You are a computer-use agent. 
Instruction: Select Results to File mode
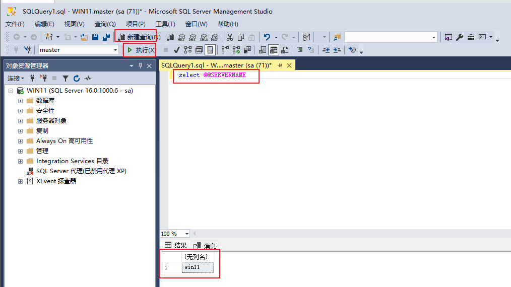285,50
